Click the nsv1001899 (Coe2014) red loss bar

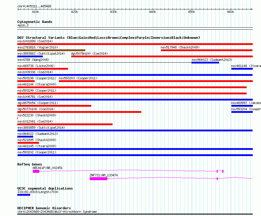click(x=135, y=44)
